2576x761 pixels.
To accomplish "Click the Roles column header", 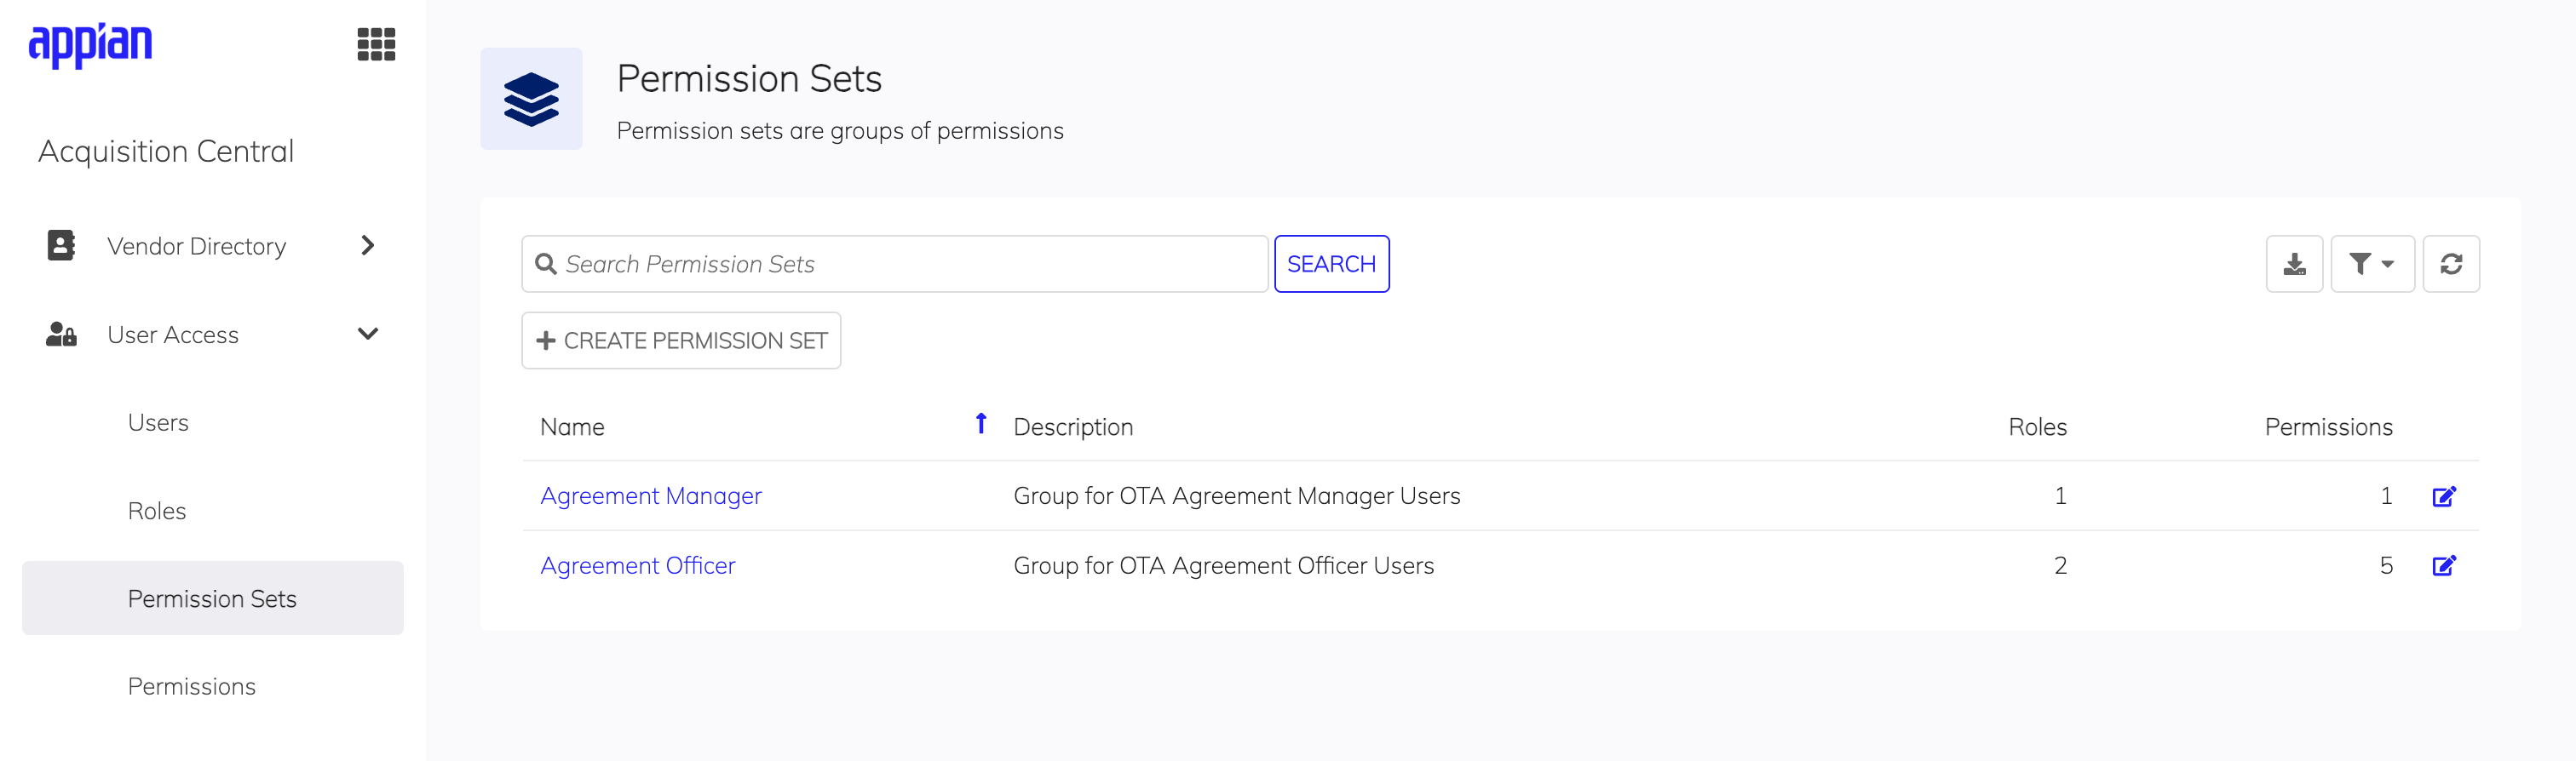I will (2037, 427).
